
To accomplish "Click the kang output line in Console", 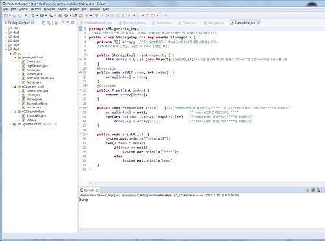I will (x=84, y=200).
